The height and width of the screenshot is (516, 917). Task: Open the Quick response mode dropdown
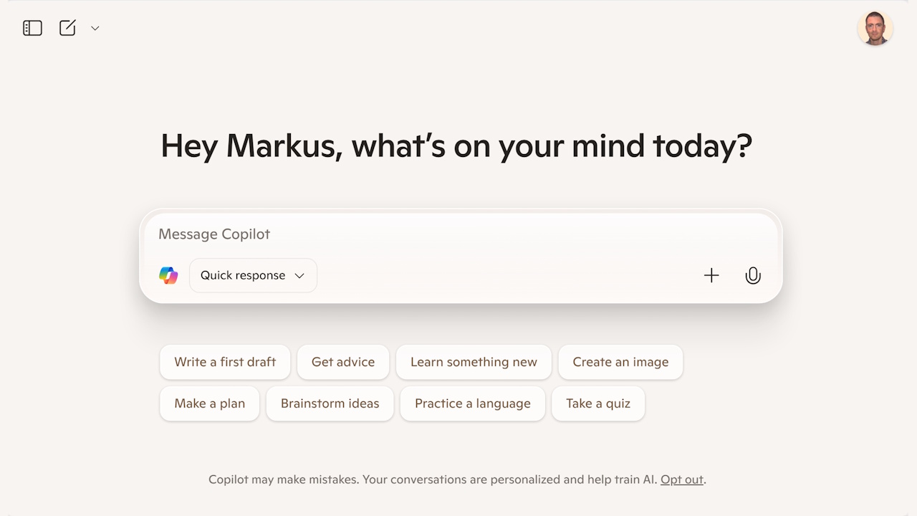[253, 275]
